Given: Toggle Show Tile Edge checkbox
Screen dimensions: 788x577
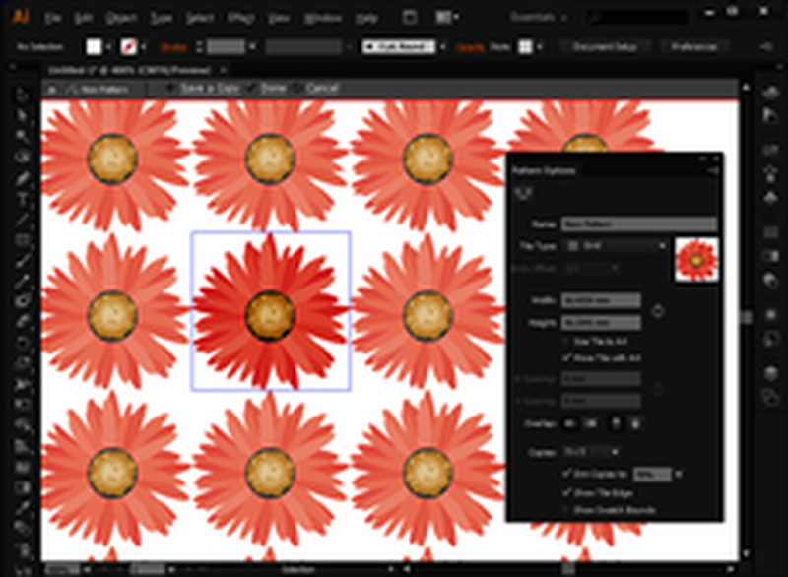Looking at the screenshot, I should [x=566, y=492].
